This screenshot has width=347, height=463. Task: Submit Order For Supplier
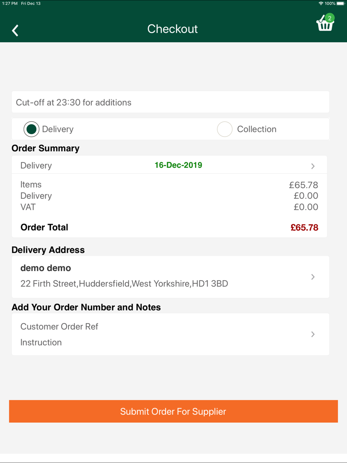(x=173, y=411)
